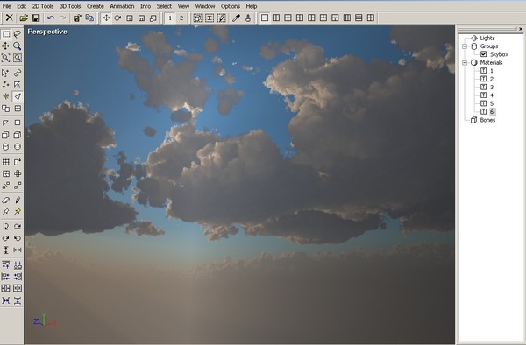Open the Create menu
The height and width of the screenshot is (345, 526).
point(96,6)
